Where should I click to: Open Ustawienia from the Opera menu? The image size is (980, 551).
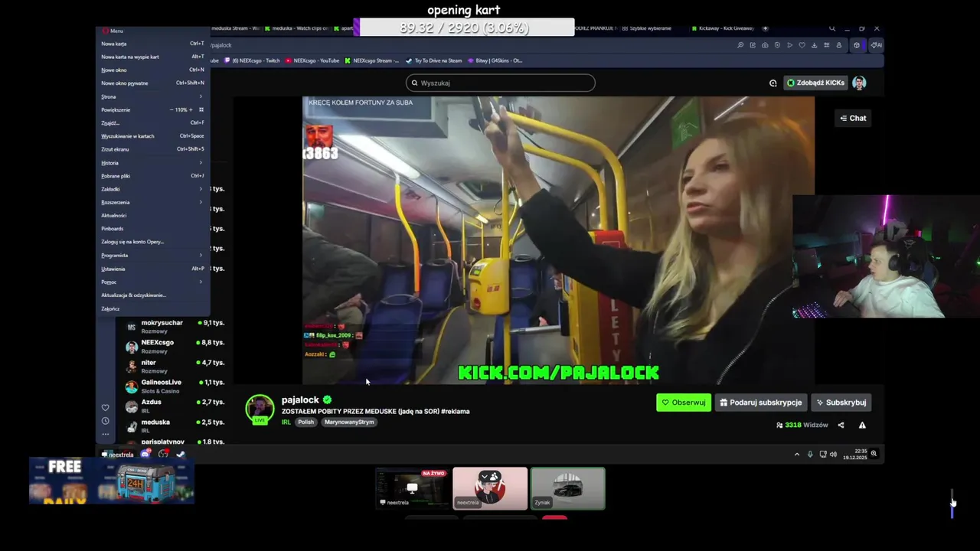(153, 269)
